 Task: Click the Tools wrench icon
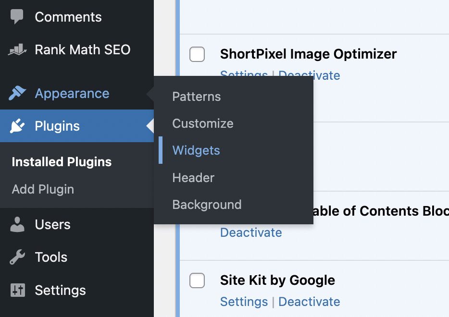click(x=17, y=257)
